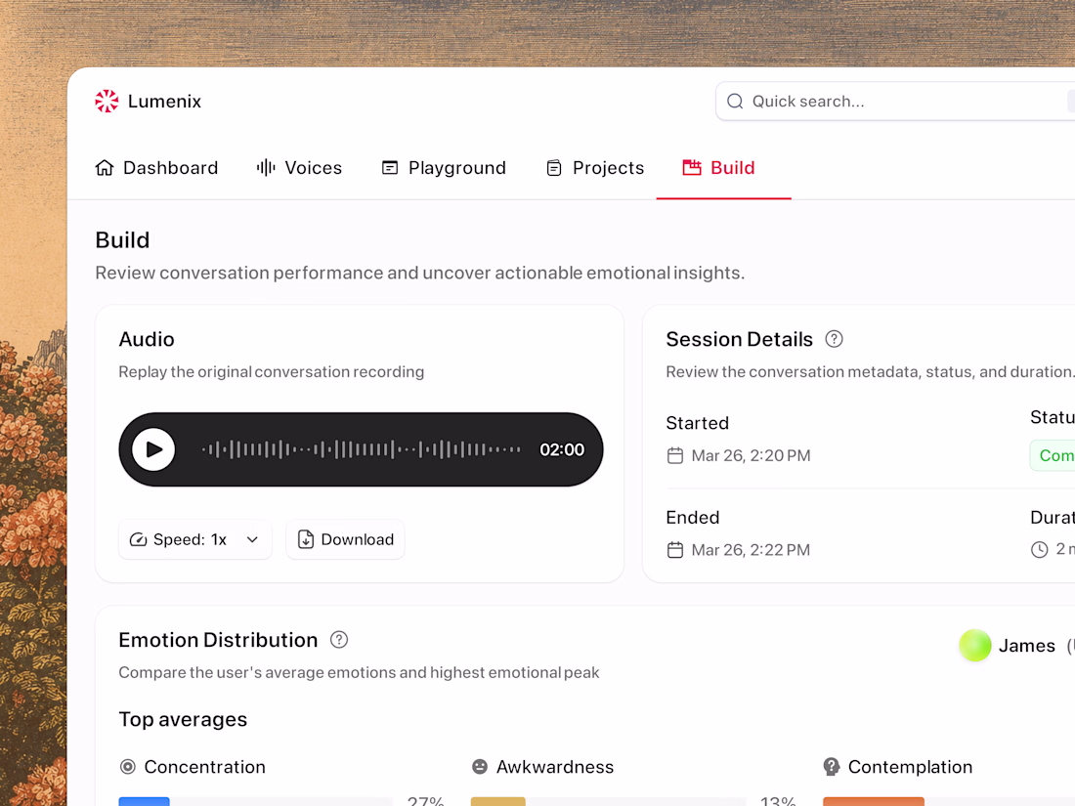The height and width of the screenshot is (806, 1075).
Task: Click the Started label
Action: [697, 423]
